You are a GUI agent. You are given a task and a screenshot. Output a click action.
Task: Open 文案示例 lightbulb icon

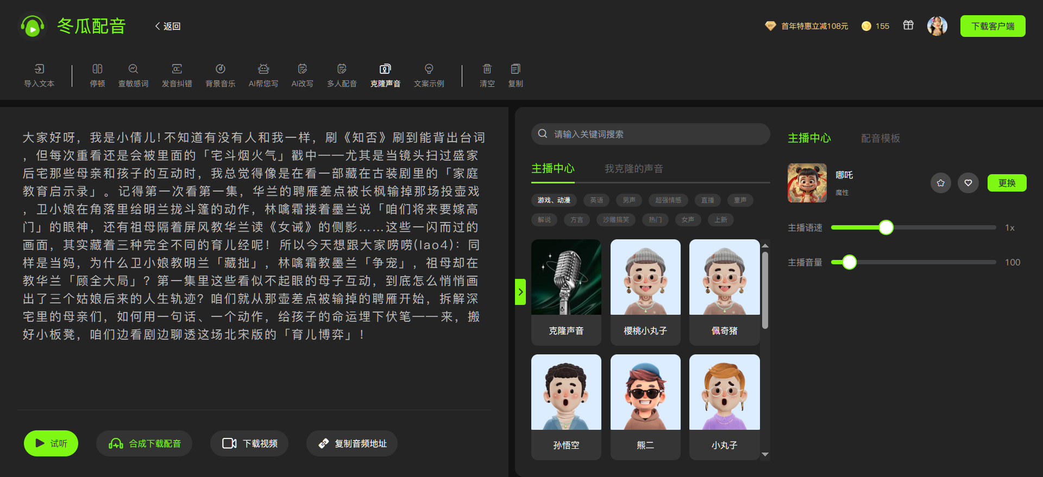(x=429, y=75)
